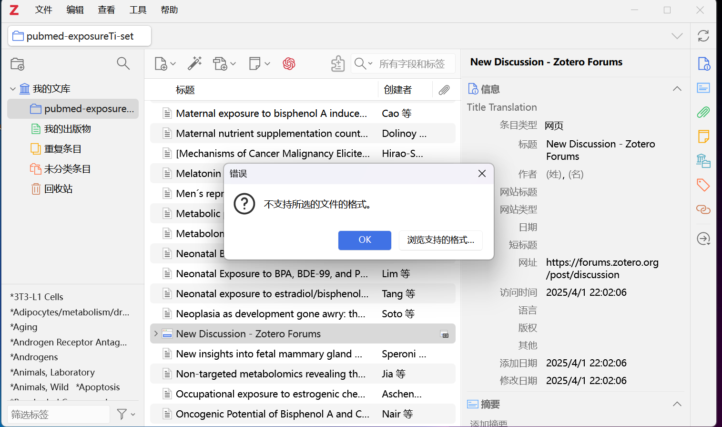
Task: Click OK in the error dialog
Action: [365, 240]
